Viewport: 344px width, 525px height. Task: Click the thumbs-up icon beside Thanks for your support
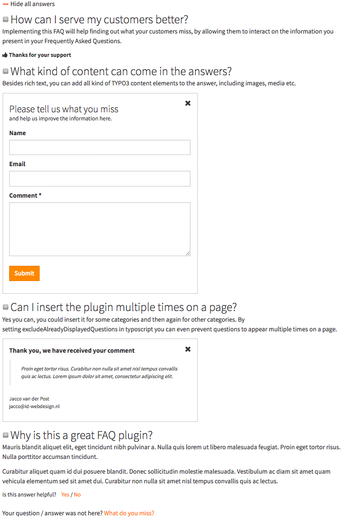coord(5,55)
